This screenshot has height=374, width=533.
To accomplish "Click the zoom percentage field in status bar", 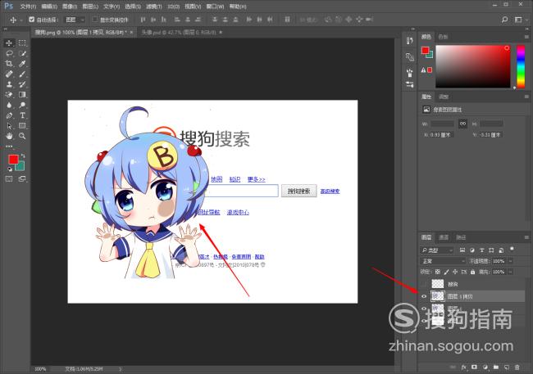I will pos(40,368).
